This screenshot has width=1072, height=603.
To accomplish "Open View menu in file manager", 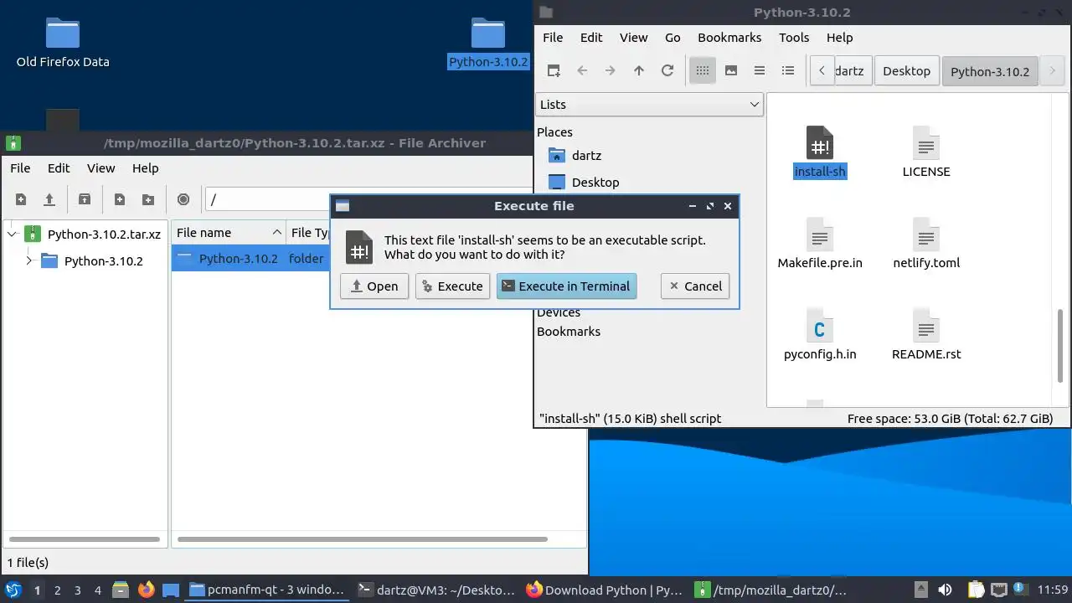I will point(633,38).
